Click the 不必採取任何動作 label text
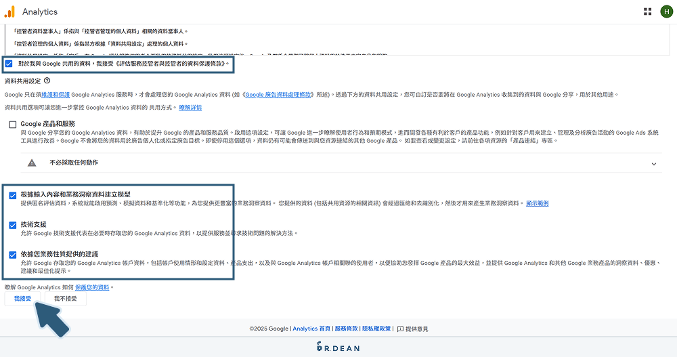Screen dimensions: 677x357 coord(74,163)
